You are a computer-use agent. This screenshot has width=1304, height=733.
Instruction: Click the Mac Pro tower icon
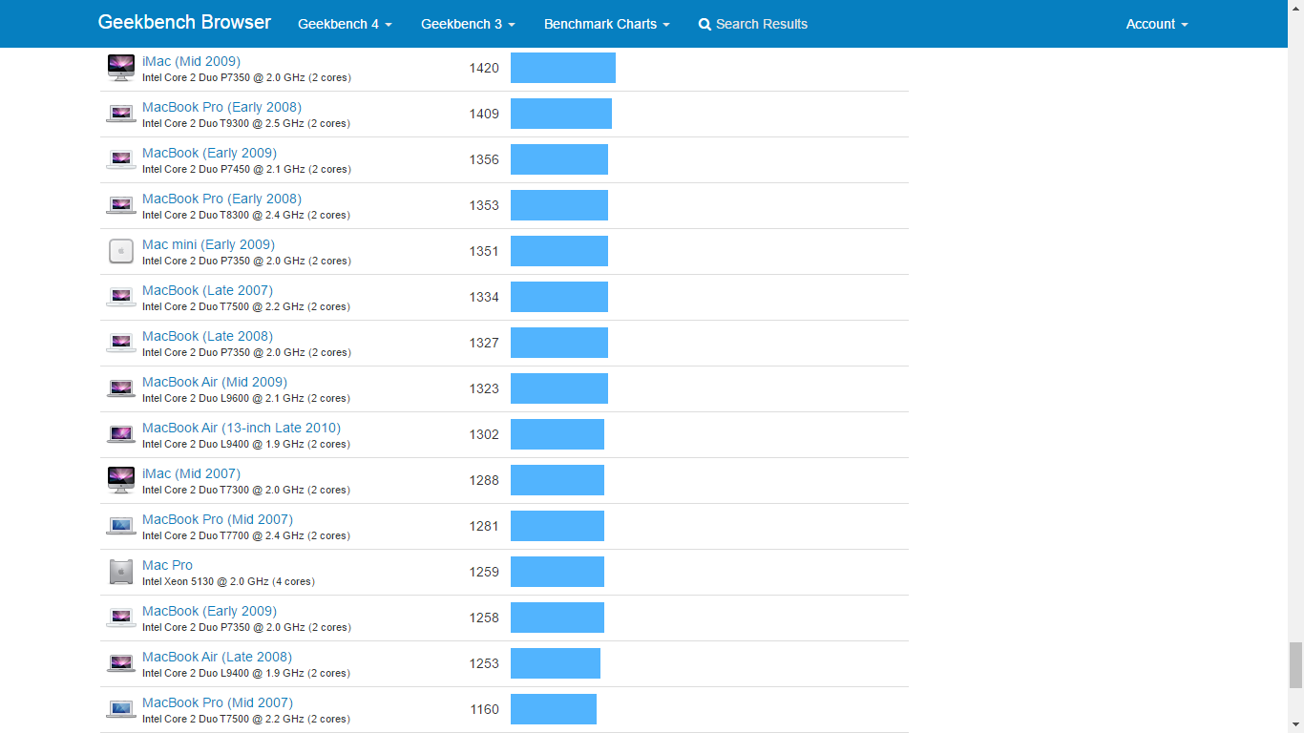pos(121,572)
